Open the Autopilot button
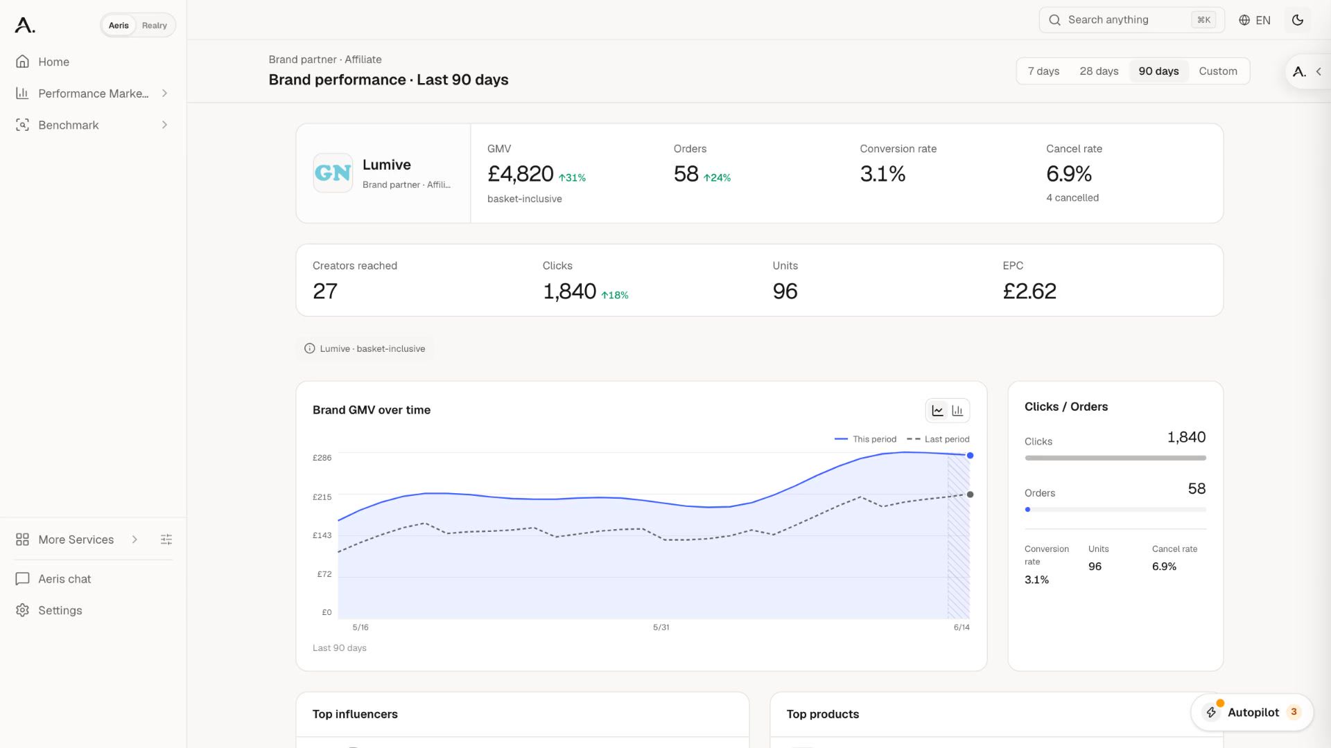 1252,713
